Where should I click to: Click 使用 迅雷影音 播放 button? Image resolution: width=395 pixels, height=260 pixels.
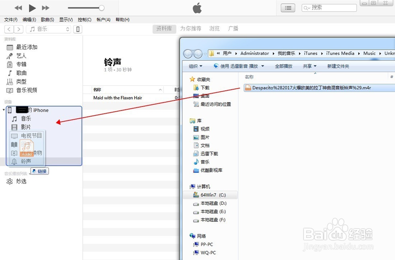236,66
